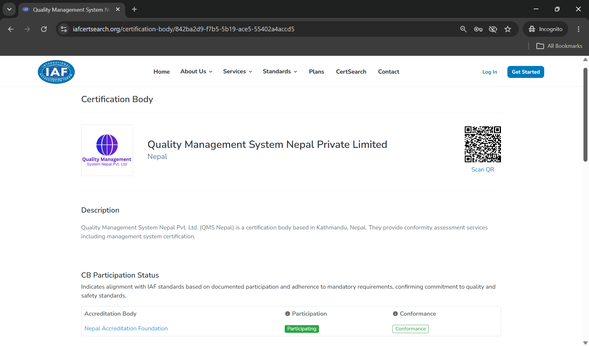Open the password manager key icon
Viewport: 589px width, 346px height.
pyautogui.click(x=478, y=29)
